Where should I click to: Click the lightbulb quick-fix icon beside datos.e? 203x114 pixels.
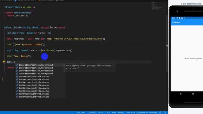(4, 62)
